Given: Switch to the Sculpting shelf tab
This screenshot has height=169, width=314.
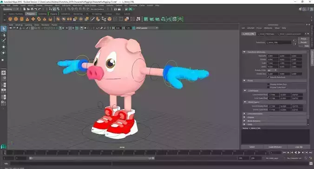Looking at the screenshot, I should pyautogui.click(x=42, y=14).
